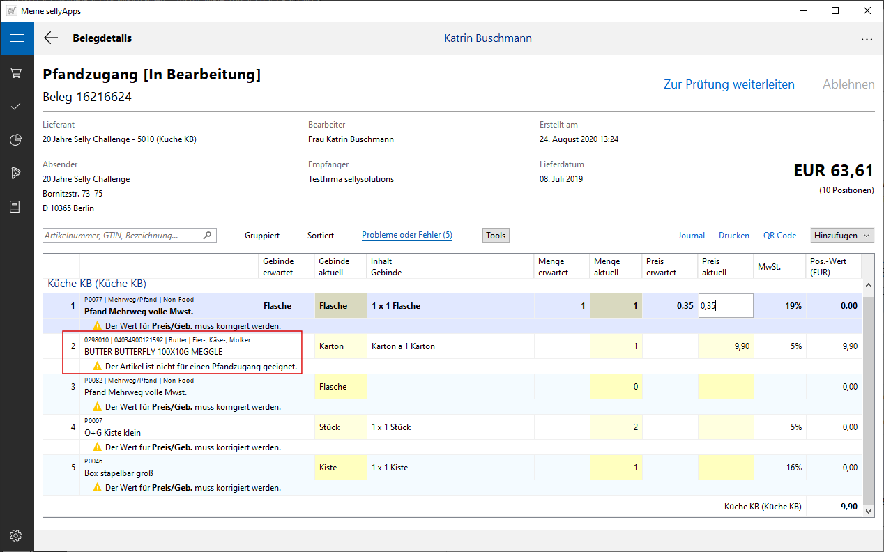Open the pie chart reports icon
This screenshot has height=552, width=884.
pos(17,140)
